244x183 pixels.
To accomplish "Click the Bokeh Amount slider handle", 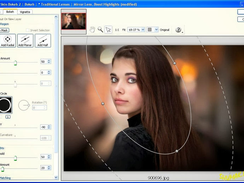I will tap(15, 63).
